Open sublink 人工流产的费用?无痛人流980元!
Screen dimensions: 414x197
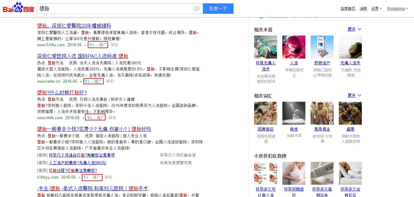click(78, 163)
